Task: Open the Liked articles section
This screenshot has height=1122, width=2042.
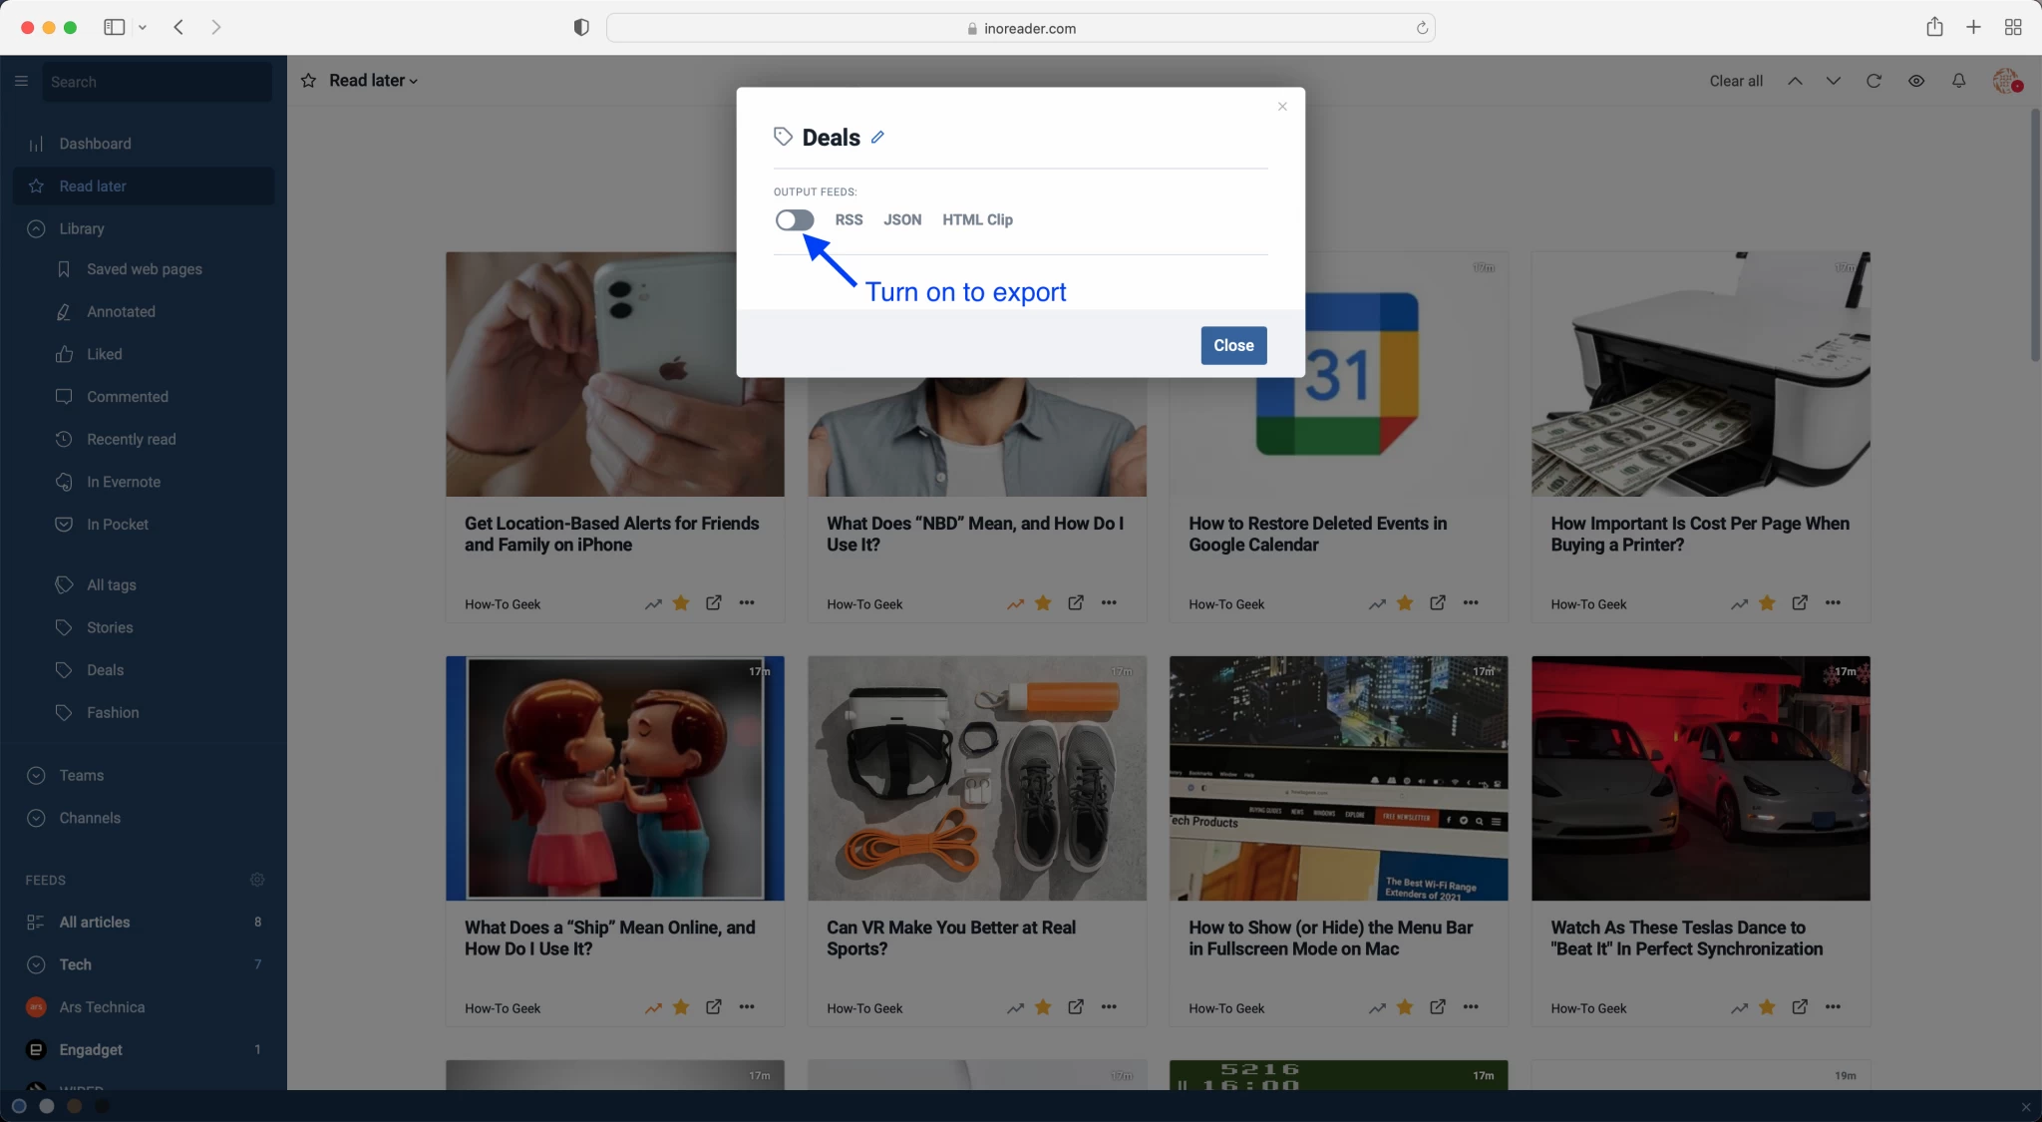Action: pos(104,354)
